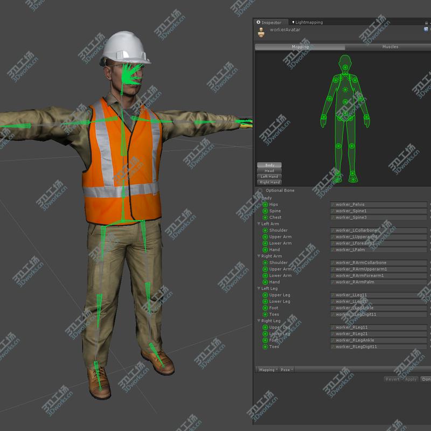The image size is (431, 431).
Task: Click the Revert button
Action: 392,379
